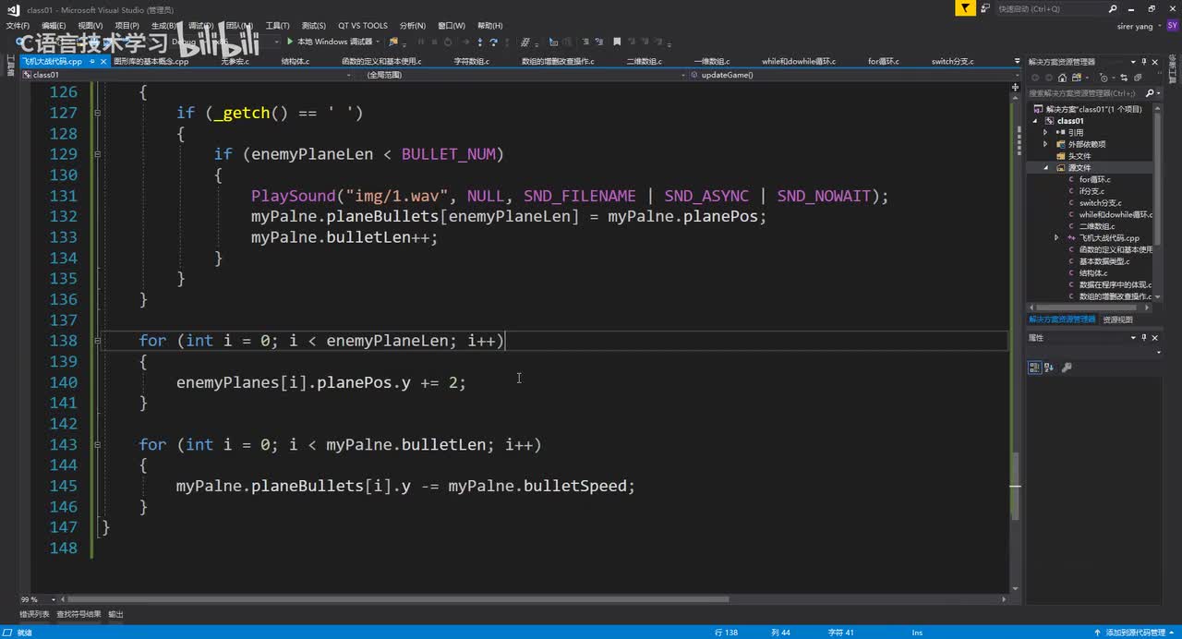Switch to the 图形库的基本概念.cpp tab
The width and height of the screenshot is (1182, 639).
pos(151,62)
